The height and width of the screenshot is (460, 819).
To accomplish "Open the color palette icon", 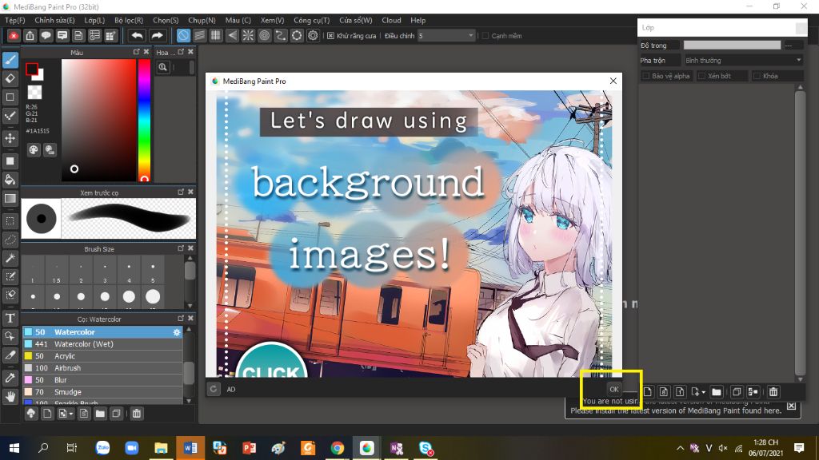I will pyautogui.click(x=34, y=150).
